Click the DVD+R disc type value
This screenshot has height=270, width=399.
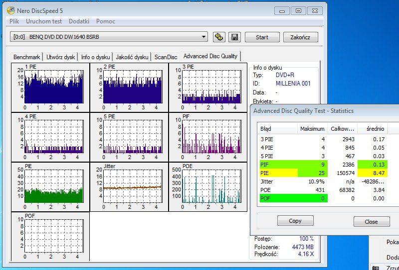pyautogui.click(x=285, y=75)
